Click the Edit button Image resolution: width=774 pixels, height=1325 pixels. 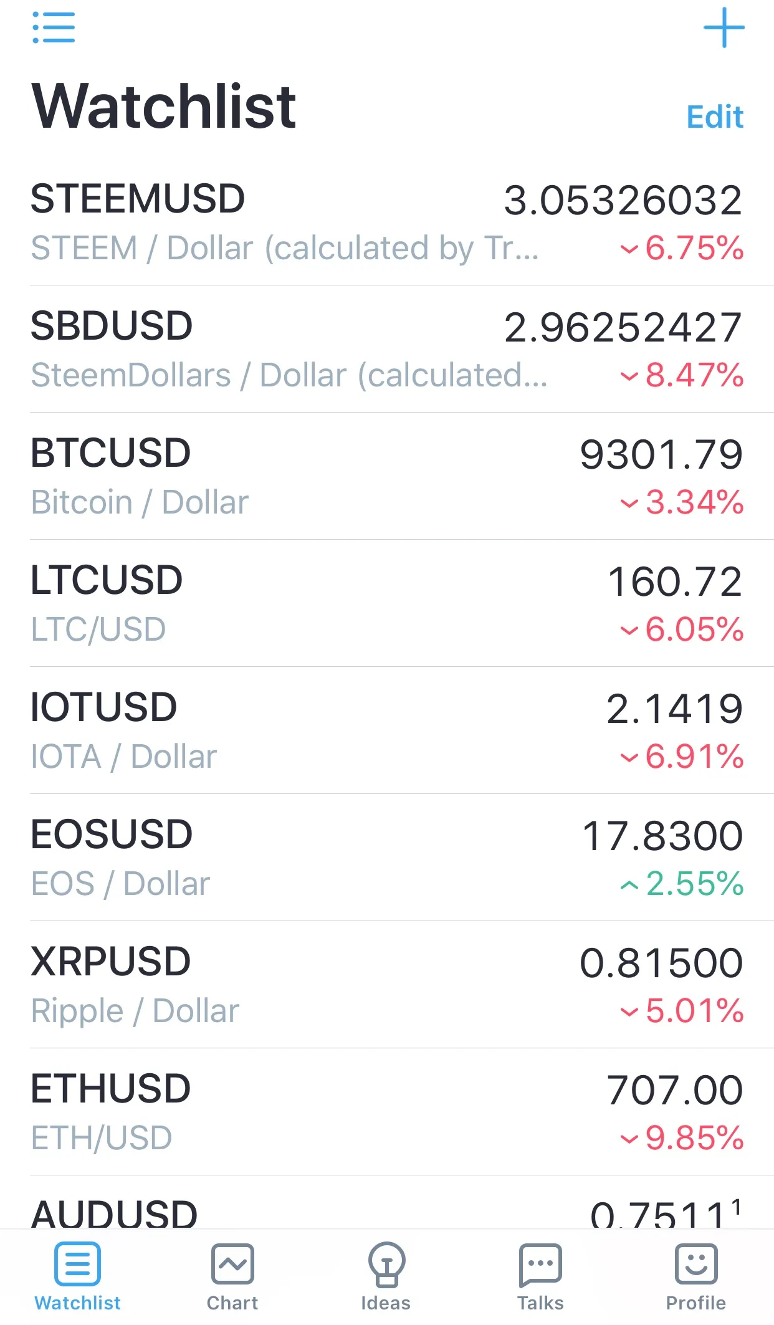pyautogui.click(x=715, y=117)
